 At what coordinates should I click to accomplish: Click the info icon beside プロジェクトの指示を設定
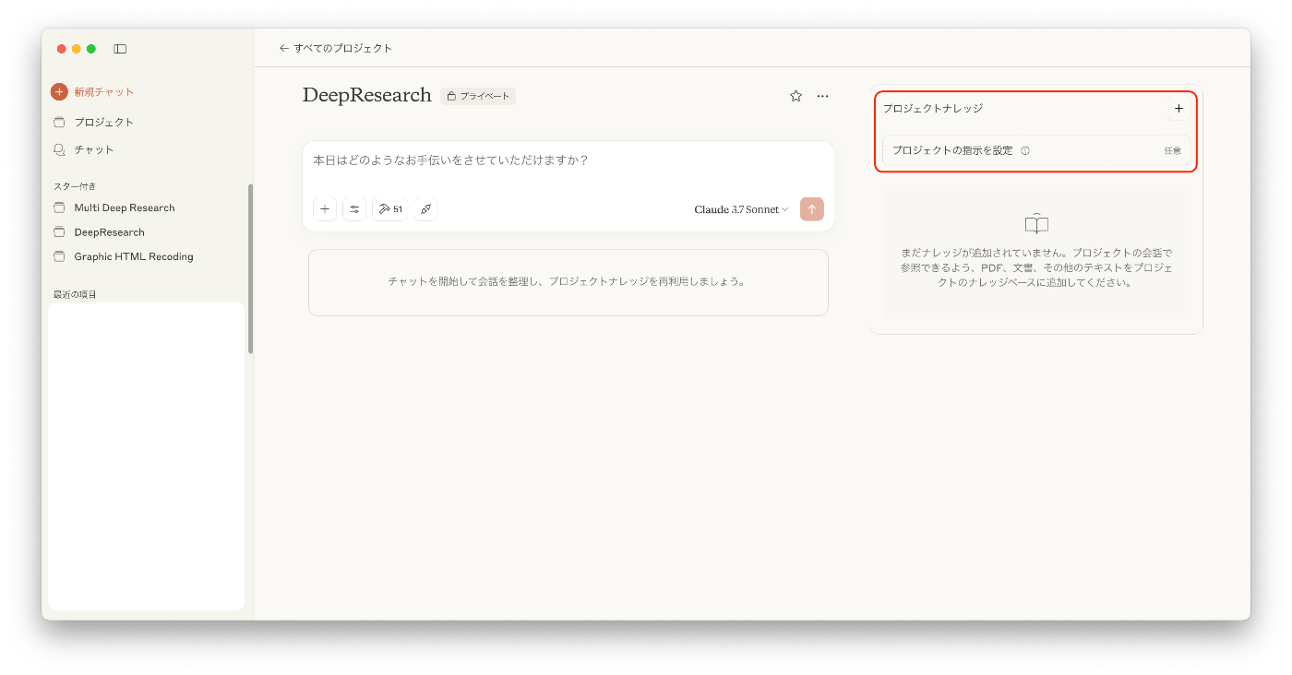click(x=1025, y=150)
